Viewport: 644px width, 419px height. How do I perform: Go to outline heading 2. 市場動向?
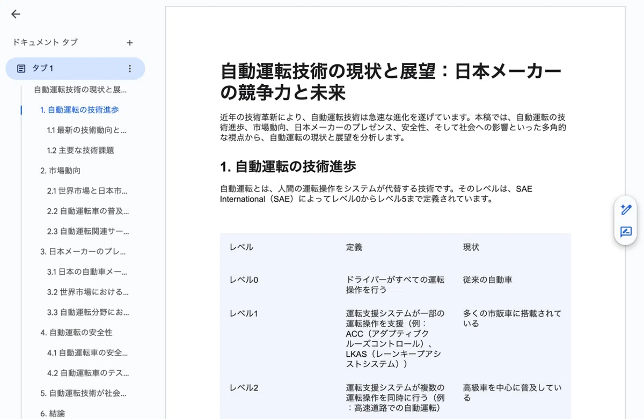(60, 171)
